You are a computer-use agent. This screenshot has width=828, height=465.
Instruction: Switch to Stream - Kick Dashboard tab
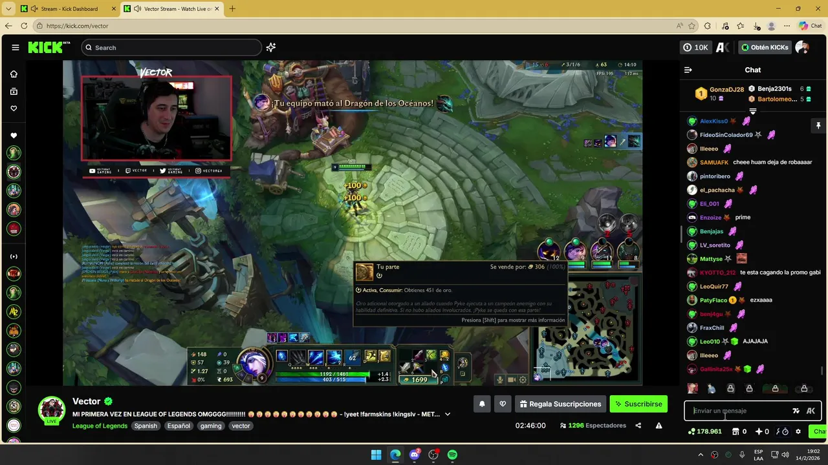point(67,9)
